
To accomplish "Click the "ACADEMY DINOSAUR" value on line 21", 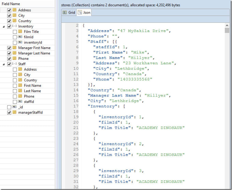I will point(160,127).
